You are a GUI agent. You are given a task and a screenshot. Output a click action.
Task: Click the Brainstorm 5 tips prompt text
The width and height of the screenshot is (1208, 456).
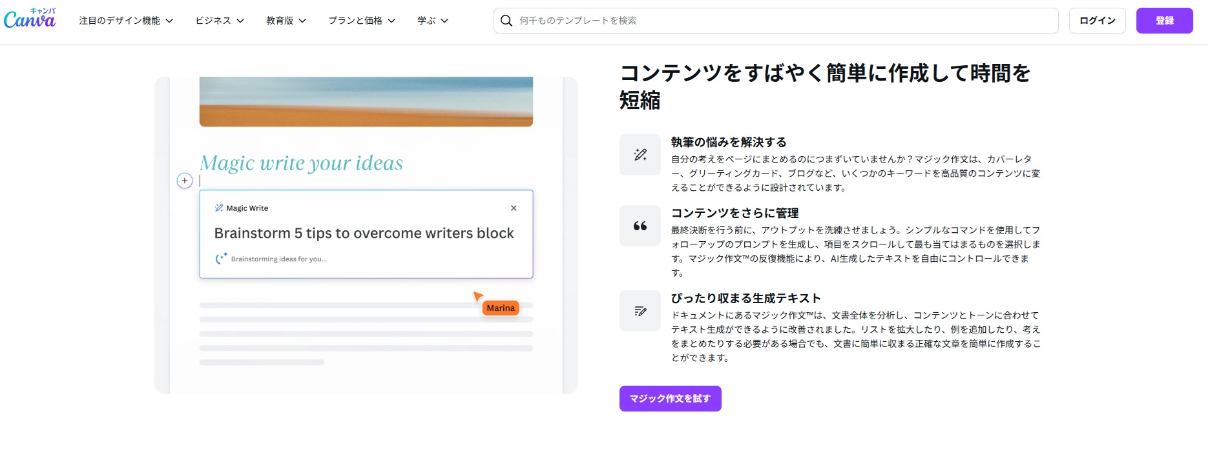click(x=364, y=233)
